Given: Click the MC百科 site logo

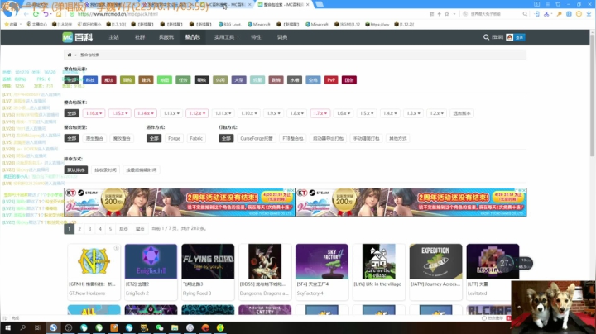Looking at the screenshot, I should [x=78, y=37].
